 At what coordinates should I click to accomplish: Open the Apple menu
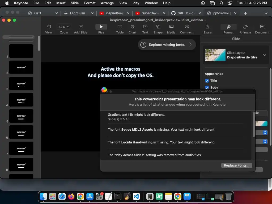tap(7, 3)
